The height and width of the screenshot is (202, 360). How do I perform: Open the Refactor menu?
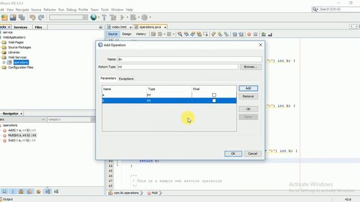pyautogui.click(x=49, y=10)
